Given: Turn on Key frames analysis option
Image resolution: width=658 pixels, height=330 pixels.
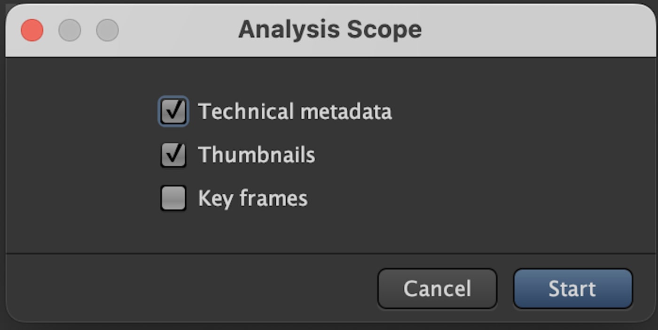Looking at the screenshot, I should [x=173, y=198].
